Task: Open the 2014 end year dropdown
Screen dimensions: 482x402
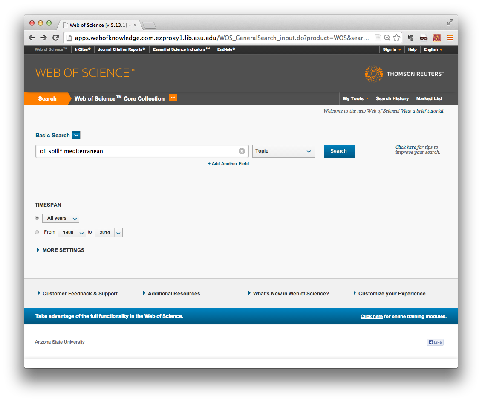Action: tap(109, 232)
